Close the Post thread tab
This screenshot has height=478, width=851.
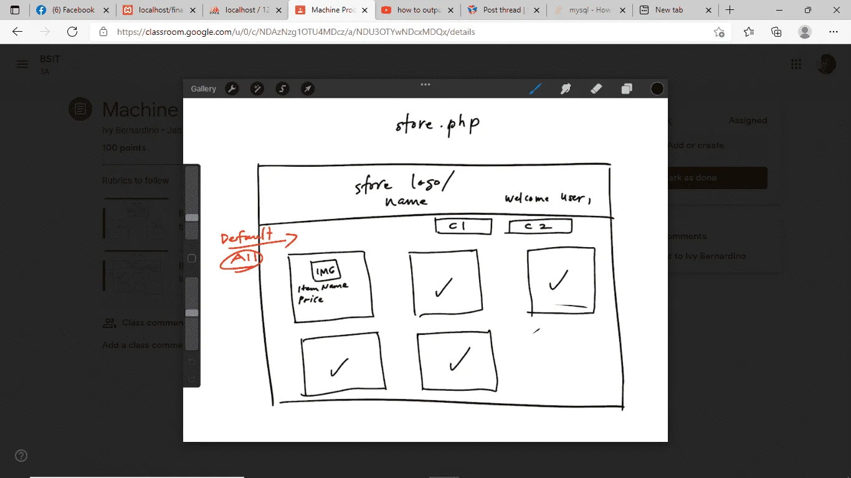click(x=535, y=10)
